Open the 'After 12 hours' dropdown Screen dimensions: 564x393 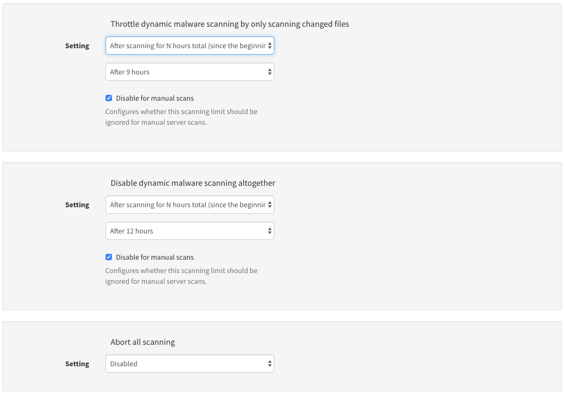[190, 231]
